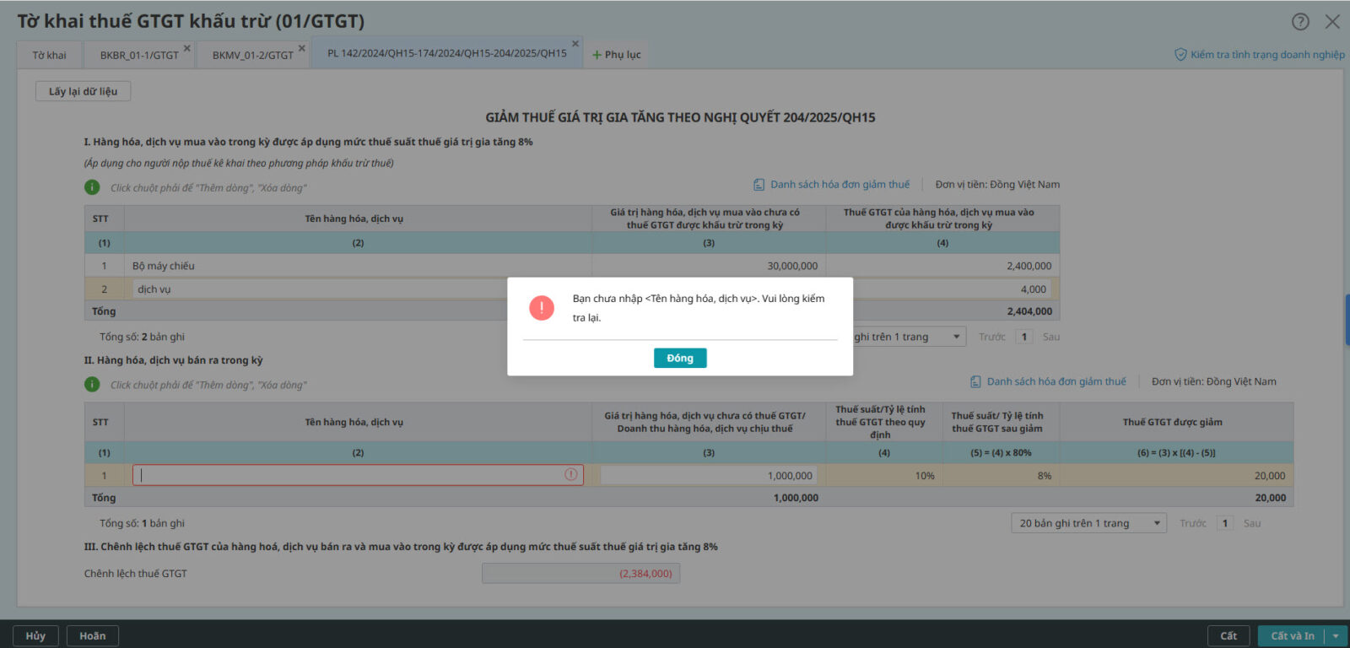Viewport: 1350px width, 648px height.
Task: Click the green info icon in section II
Action: pos(92,385)
